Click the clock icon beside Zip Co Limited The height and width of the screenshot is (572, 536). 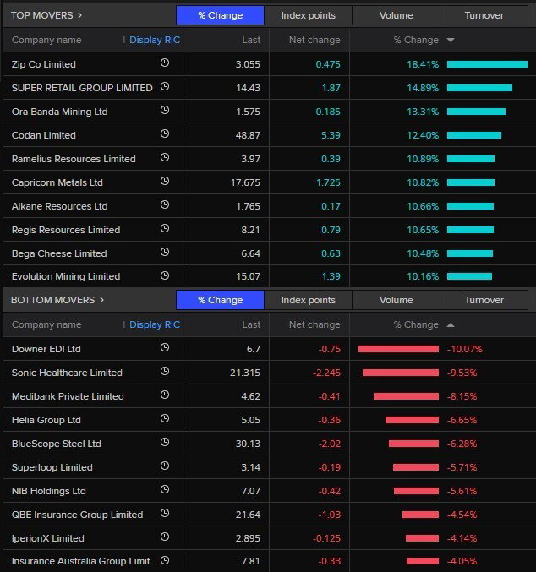[165, 63]
